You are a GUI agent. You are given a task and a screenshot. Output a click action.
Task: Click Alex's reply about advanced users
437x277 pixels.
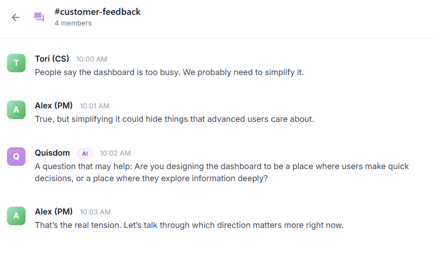[x=174, y=119]
